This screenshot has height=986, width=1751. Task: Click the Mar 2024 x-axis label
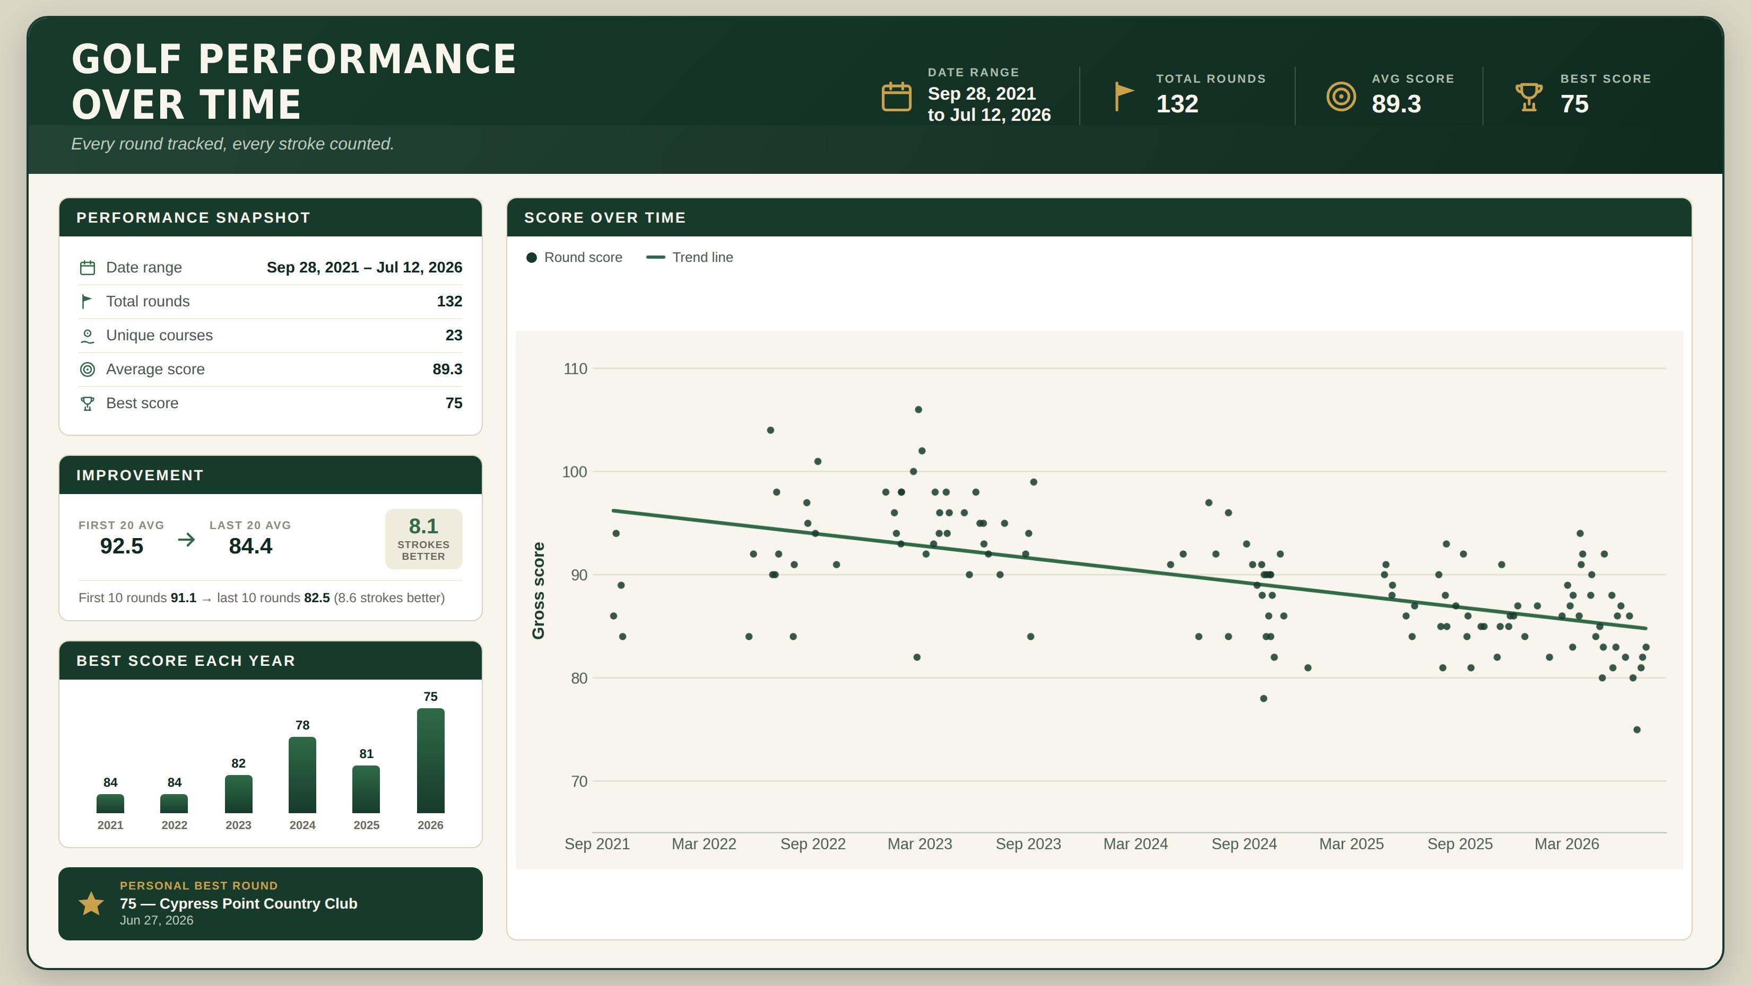coord(1135,844)
